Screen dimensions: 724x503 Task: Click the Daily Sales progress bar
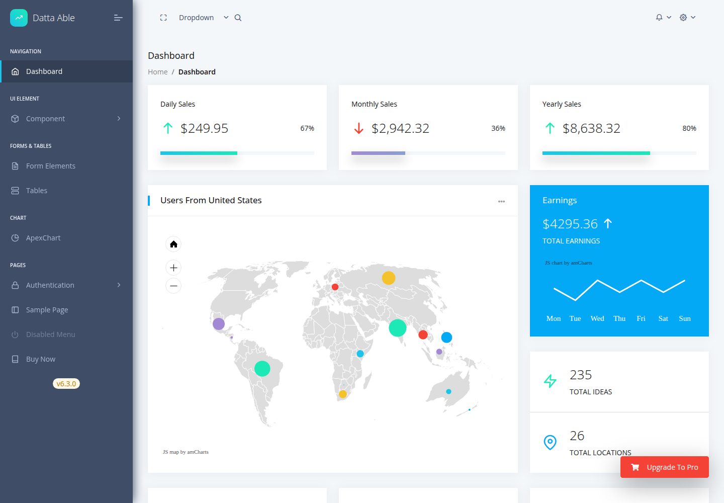237,153
